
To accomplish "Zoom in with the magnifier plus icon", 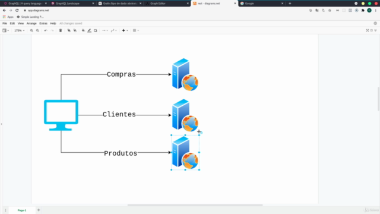I will (x=31, y=30).
